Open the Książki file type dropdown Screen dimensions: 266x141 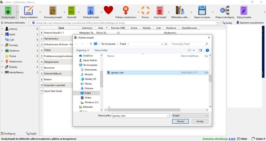click(190, 116)
